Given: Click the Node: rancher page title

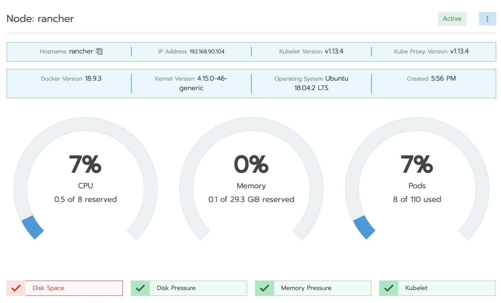Looking at the screenshot, I should (x=40, y=19).
